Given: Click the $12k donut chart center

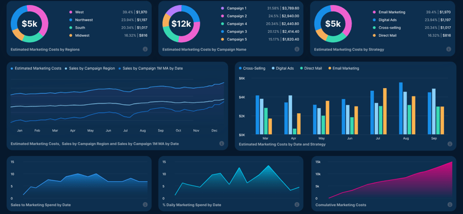Looking at the screenshot, I should 181,23.
